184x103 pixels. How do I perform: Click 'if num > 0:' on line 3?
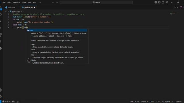19,19
